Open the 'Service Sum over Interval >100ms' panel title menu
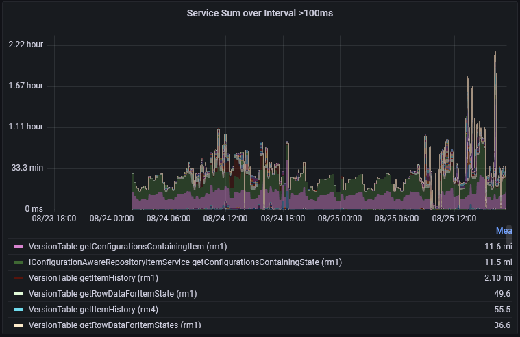Image resolution: width=520 pixels, height=337 pixels. point(260,13)
